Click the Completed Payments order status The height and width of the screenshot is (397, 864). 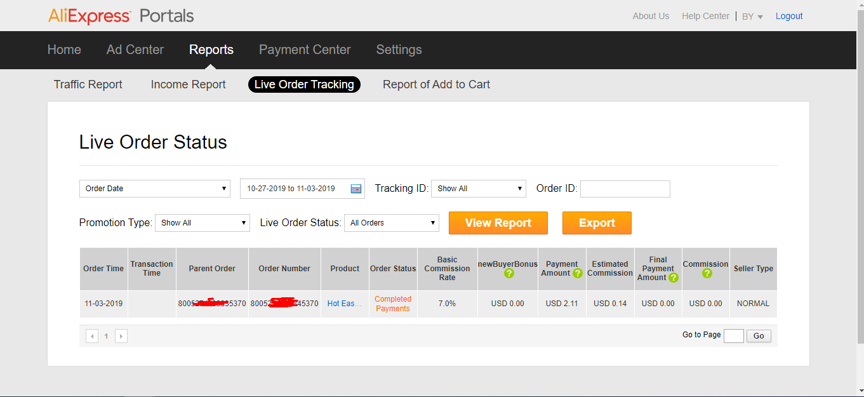point(393,304)
